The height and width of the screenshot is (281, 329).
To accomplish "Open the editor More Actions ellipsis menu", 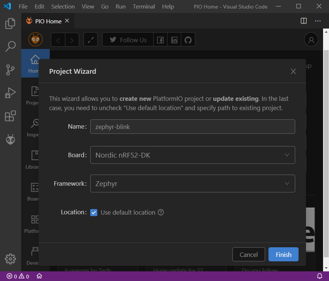I will tap(318, 21).
